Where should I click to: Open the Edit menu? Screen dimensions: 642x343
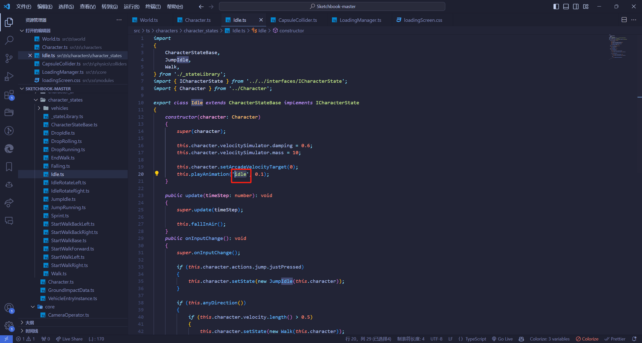45,7
